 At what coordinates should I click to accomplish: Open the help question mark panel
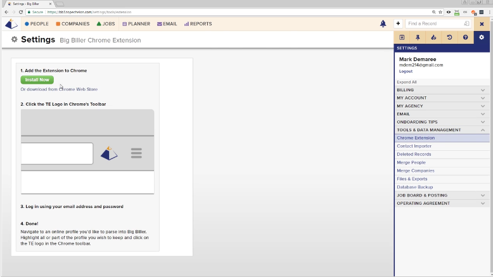coord(465,37)
